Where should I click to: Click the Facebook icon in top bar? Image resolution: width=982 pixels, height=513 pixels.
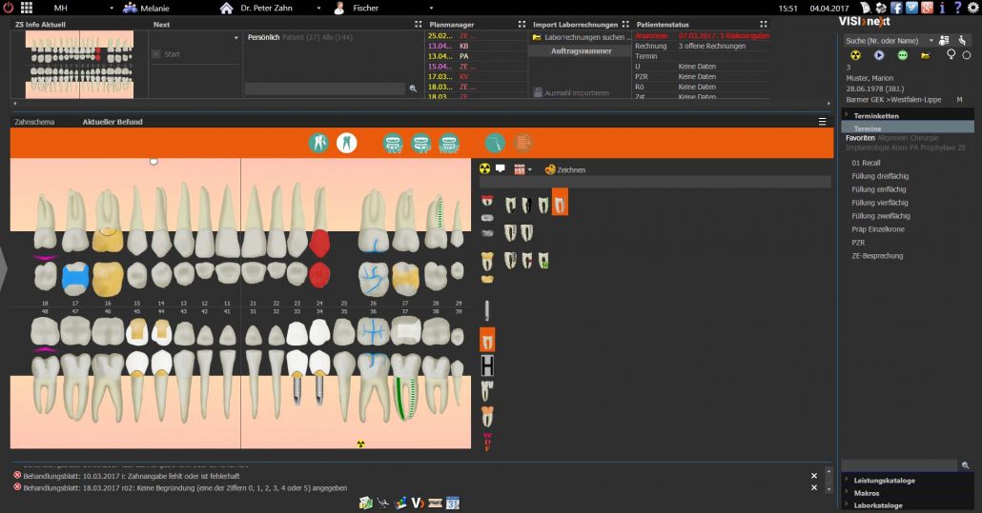tap(896, 9)
